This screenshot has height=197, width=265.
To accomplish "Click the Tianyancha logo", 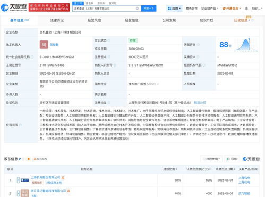I will (x=14, y=7).
